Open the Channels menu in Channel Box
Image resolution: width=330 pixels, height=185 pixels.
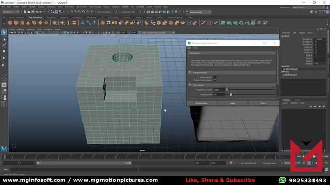(286, 33)
